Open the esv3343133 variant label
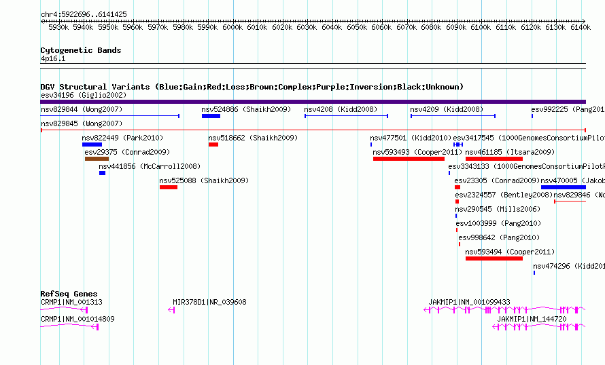This screenshot has width=605, height=365. pos(526,166)
